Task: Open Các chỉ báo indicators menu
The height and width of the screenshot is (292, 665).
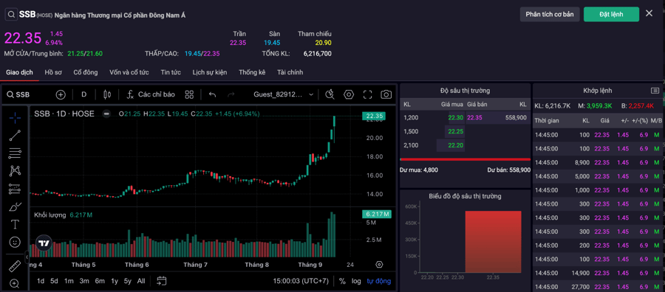Action: pos(151,94)
